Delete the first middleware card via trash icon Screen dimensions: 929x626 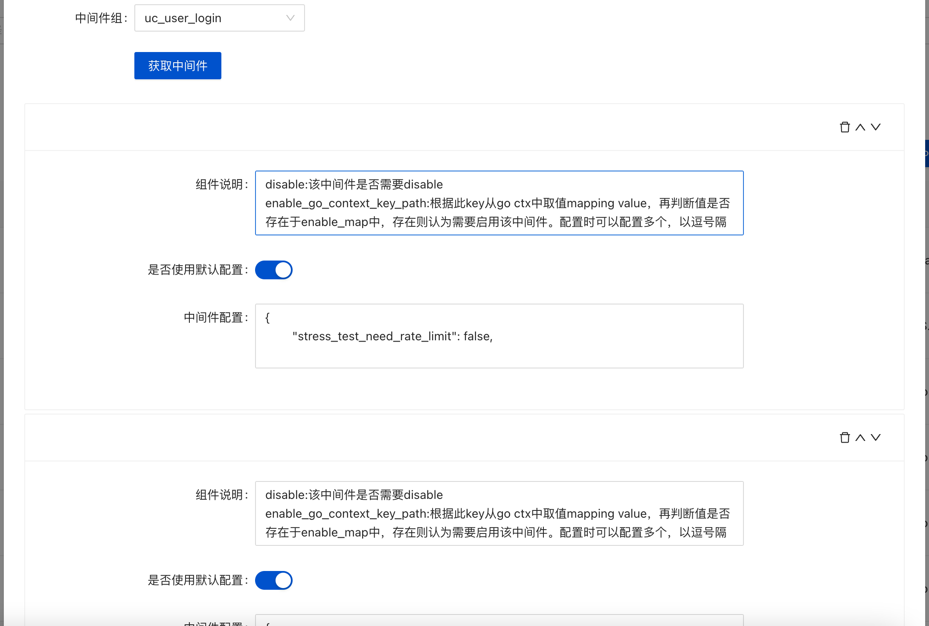pos(845,127)
